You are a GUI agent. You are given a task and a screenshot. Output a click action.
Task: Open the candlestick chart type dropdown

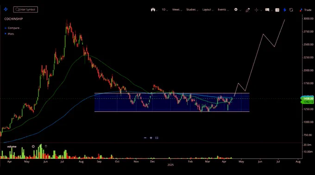pyautogui.click(x=154, y=10)
